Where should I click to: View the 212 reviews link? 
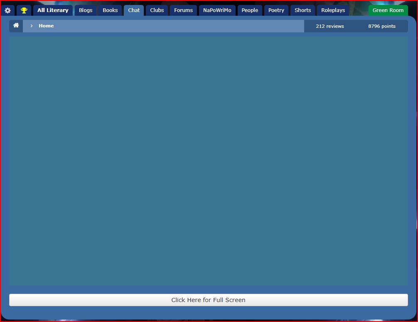coord(330,26)
